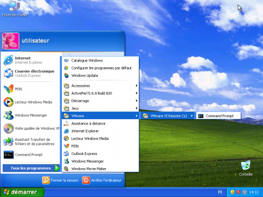Click Fermer la session button

(x=60, y=180)
